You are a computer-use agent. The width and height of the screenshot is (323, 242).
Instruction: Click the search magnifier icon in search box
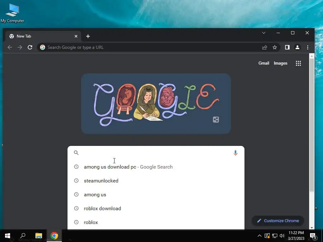click(x=76, y=153)
